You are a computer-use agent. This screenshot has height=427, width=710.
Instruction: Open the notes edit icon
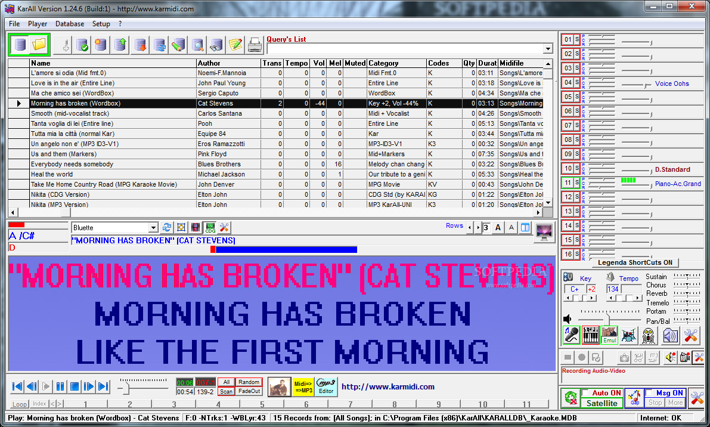point(235,45)
